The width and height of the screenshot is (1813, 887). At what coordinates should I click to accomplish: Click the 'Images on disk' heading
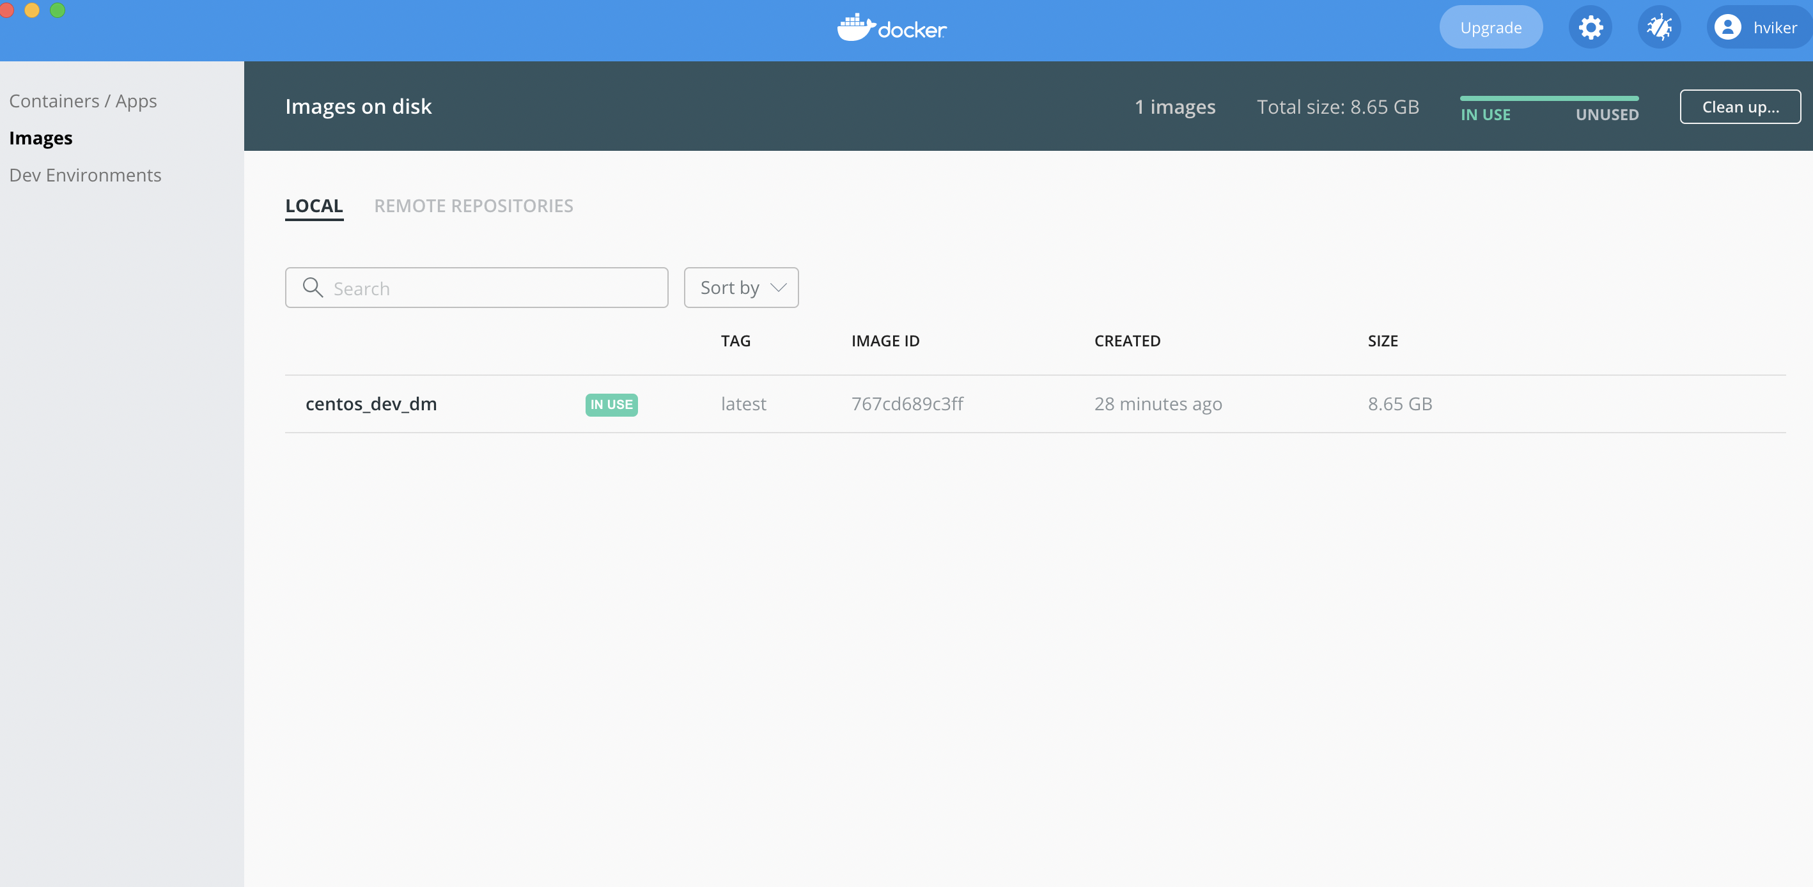coord(358,106)
